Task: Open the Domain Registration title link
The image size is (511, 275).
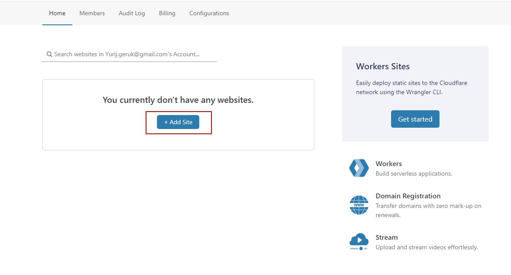Action: click(x=408, y=196)
